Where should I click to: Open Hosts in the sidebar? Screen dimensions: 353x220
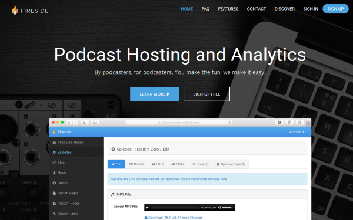(76, 172)
